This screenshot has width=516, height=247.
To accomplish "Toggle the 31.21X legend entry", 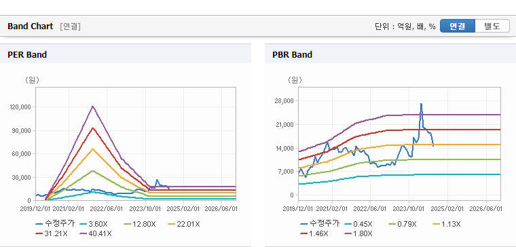I will point(52,234).
